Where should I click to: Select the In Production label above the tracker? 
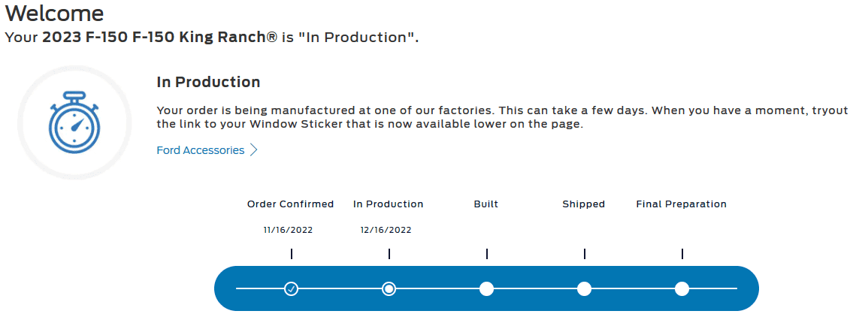point(388,204)
